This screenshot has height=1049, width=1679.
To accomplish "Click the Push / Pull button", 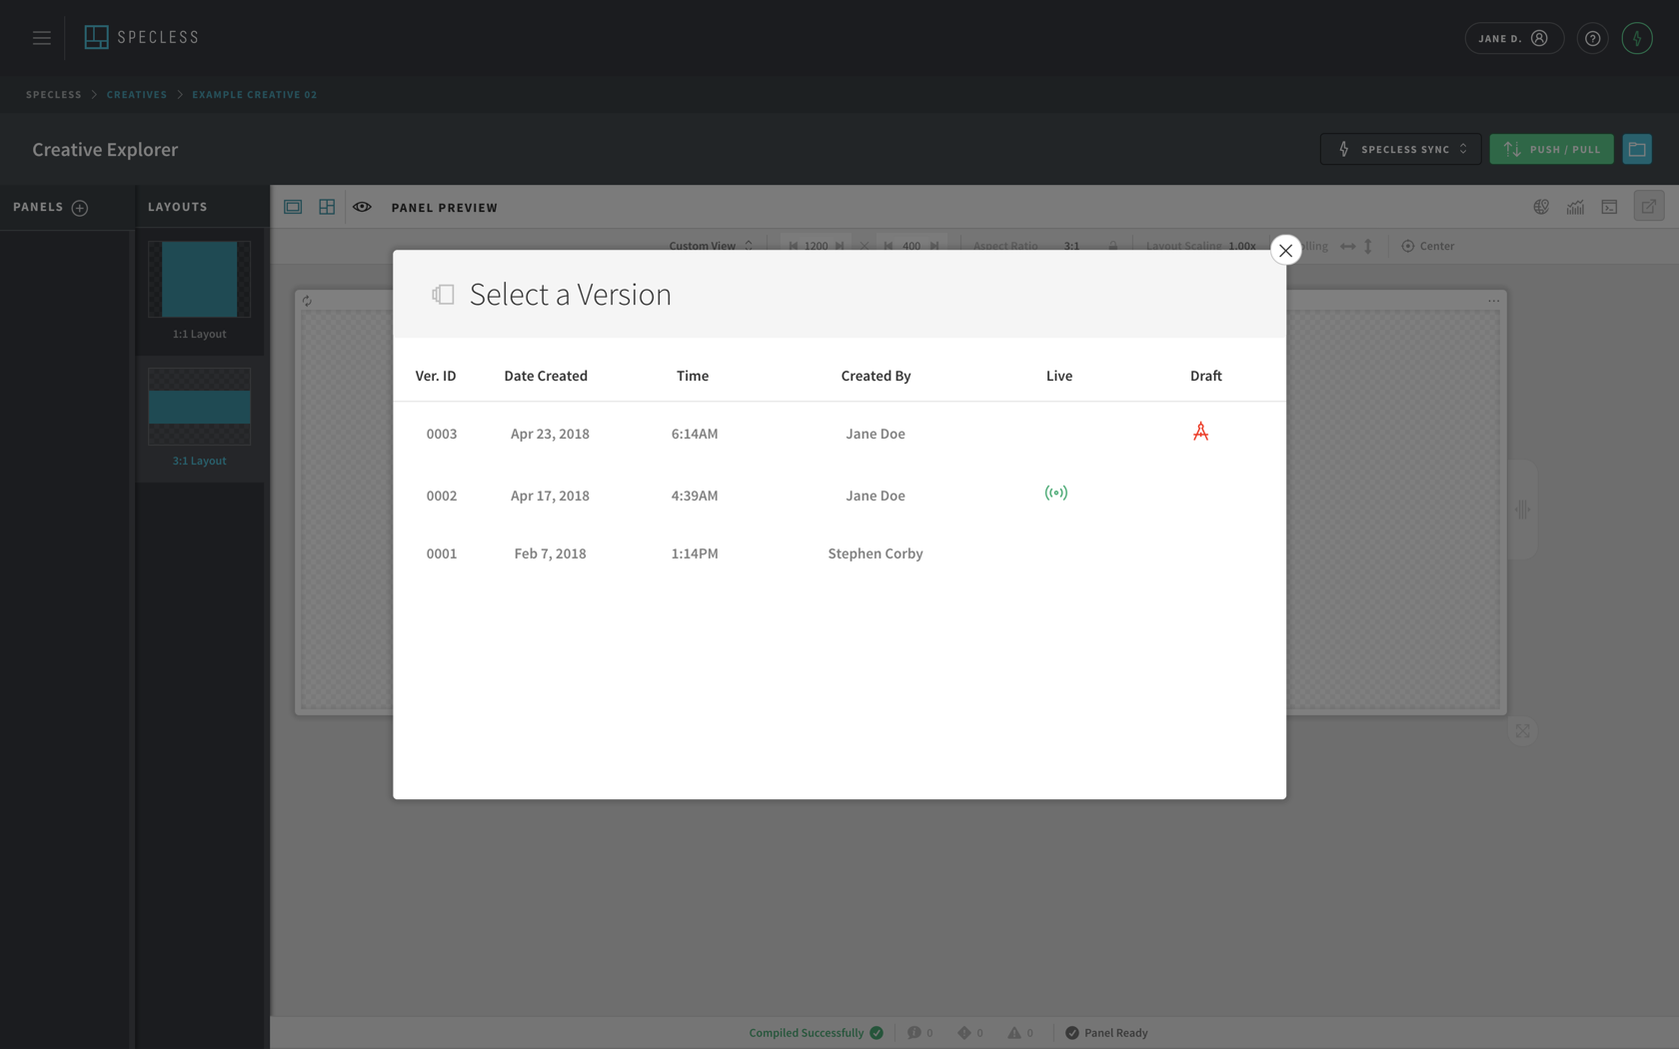I will (1551, 149).
